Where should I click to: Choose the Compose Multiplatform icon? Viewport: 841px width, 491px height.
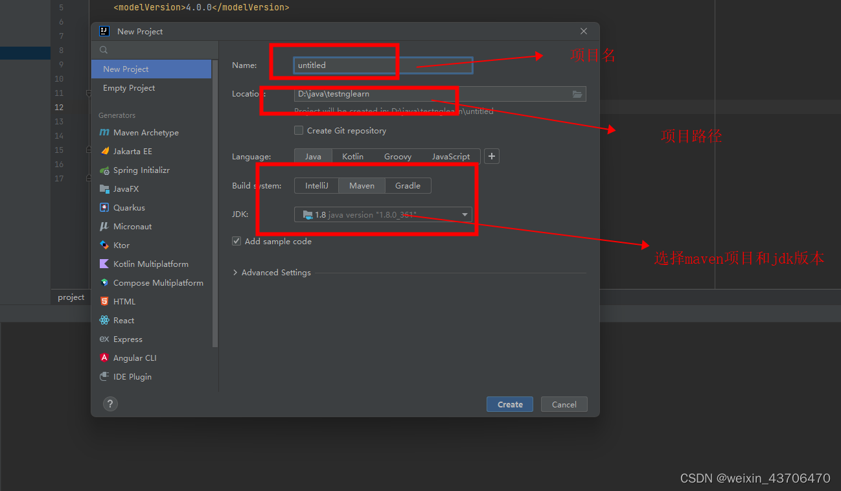pyautogui.click(x=104, y=283)
